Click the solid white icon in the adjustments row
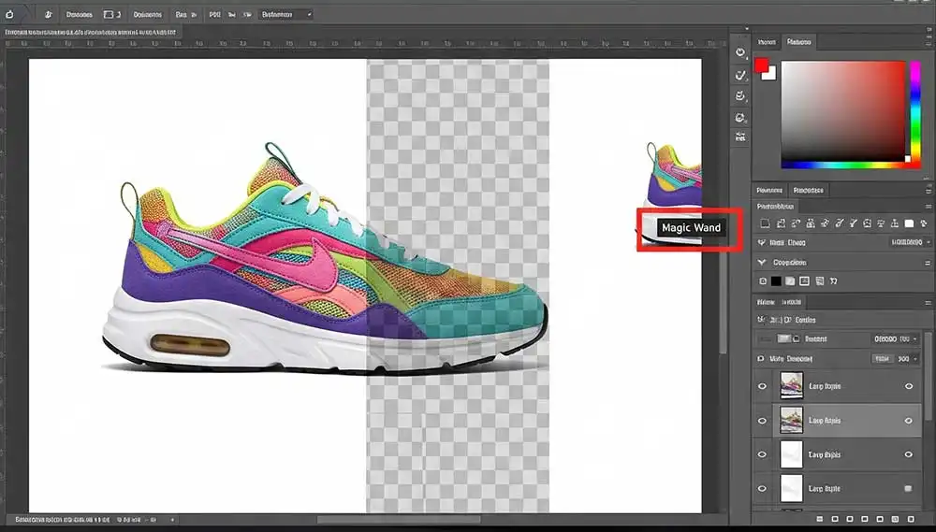Screen dimensions: 936x532 tap(909, 223)
